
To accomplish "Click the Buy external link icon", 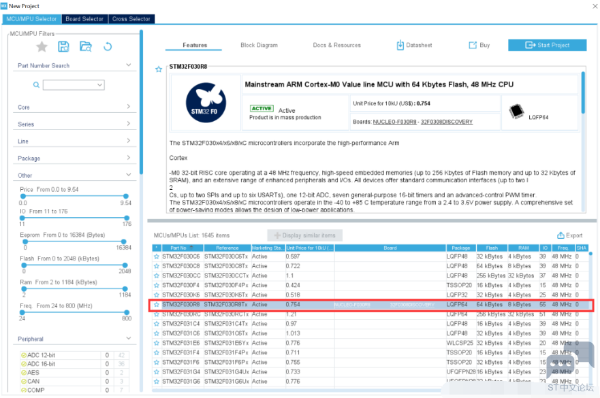I will [x=473, y=45].
